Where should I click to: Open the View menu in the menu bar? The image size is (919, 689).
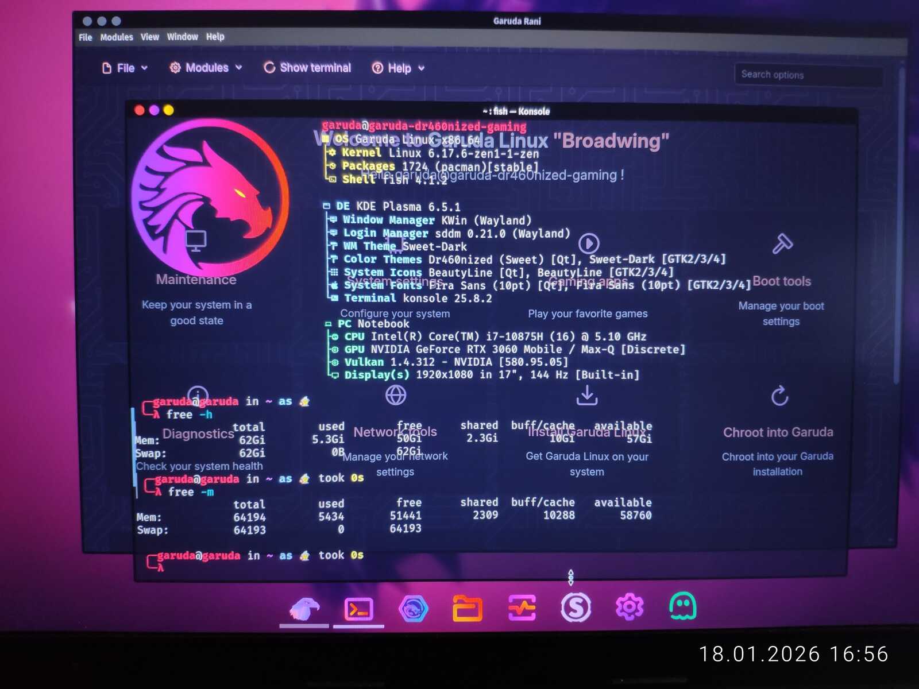pos(150,37)
